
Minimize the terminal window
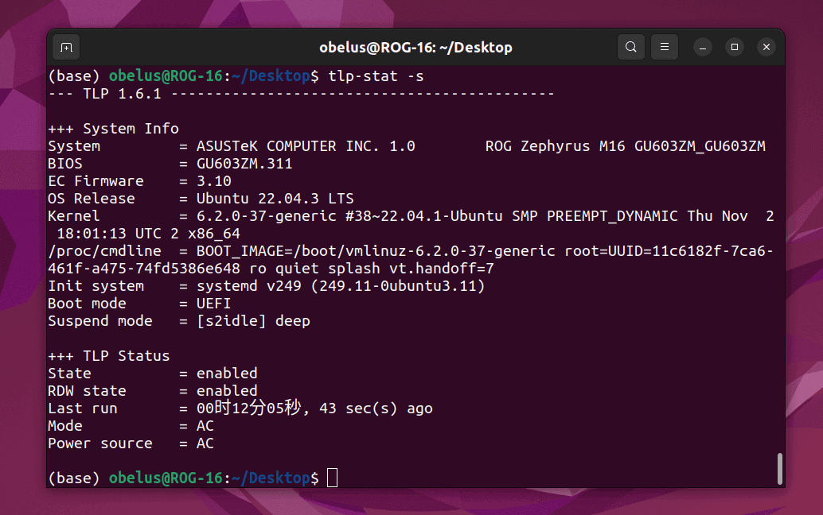click(x=702, y=47)
